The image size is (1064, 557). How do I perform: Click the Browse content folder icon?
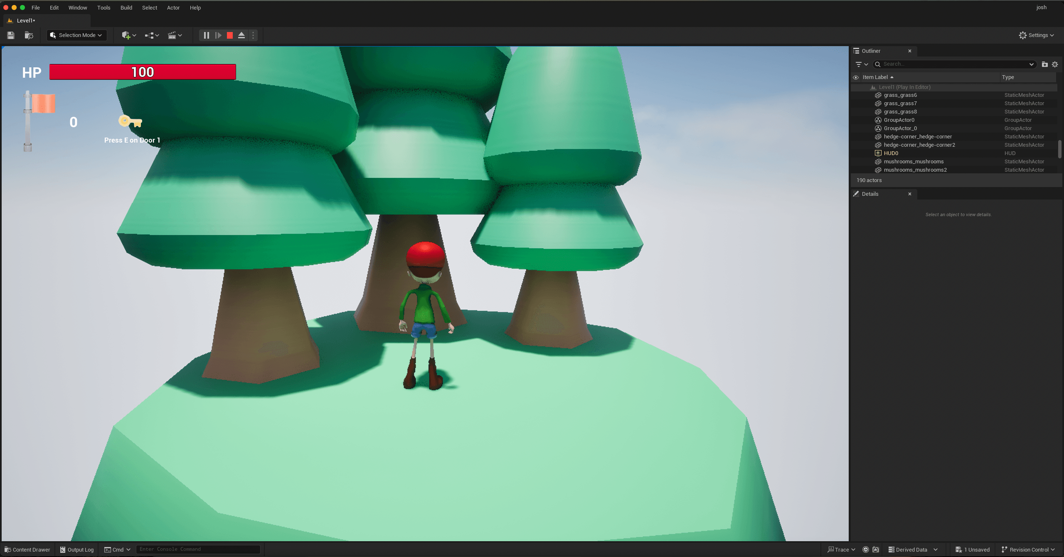[x=29, y=35]
